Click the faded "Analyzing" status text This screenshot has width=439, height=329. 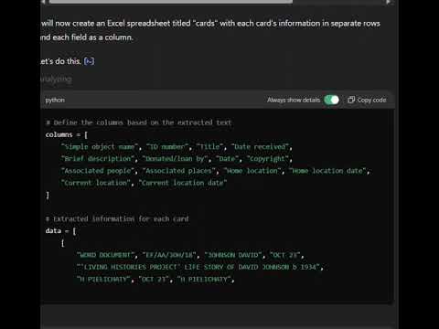57,79
